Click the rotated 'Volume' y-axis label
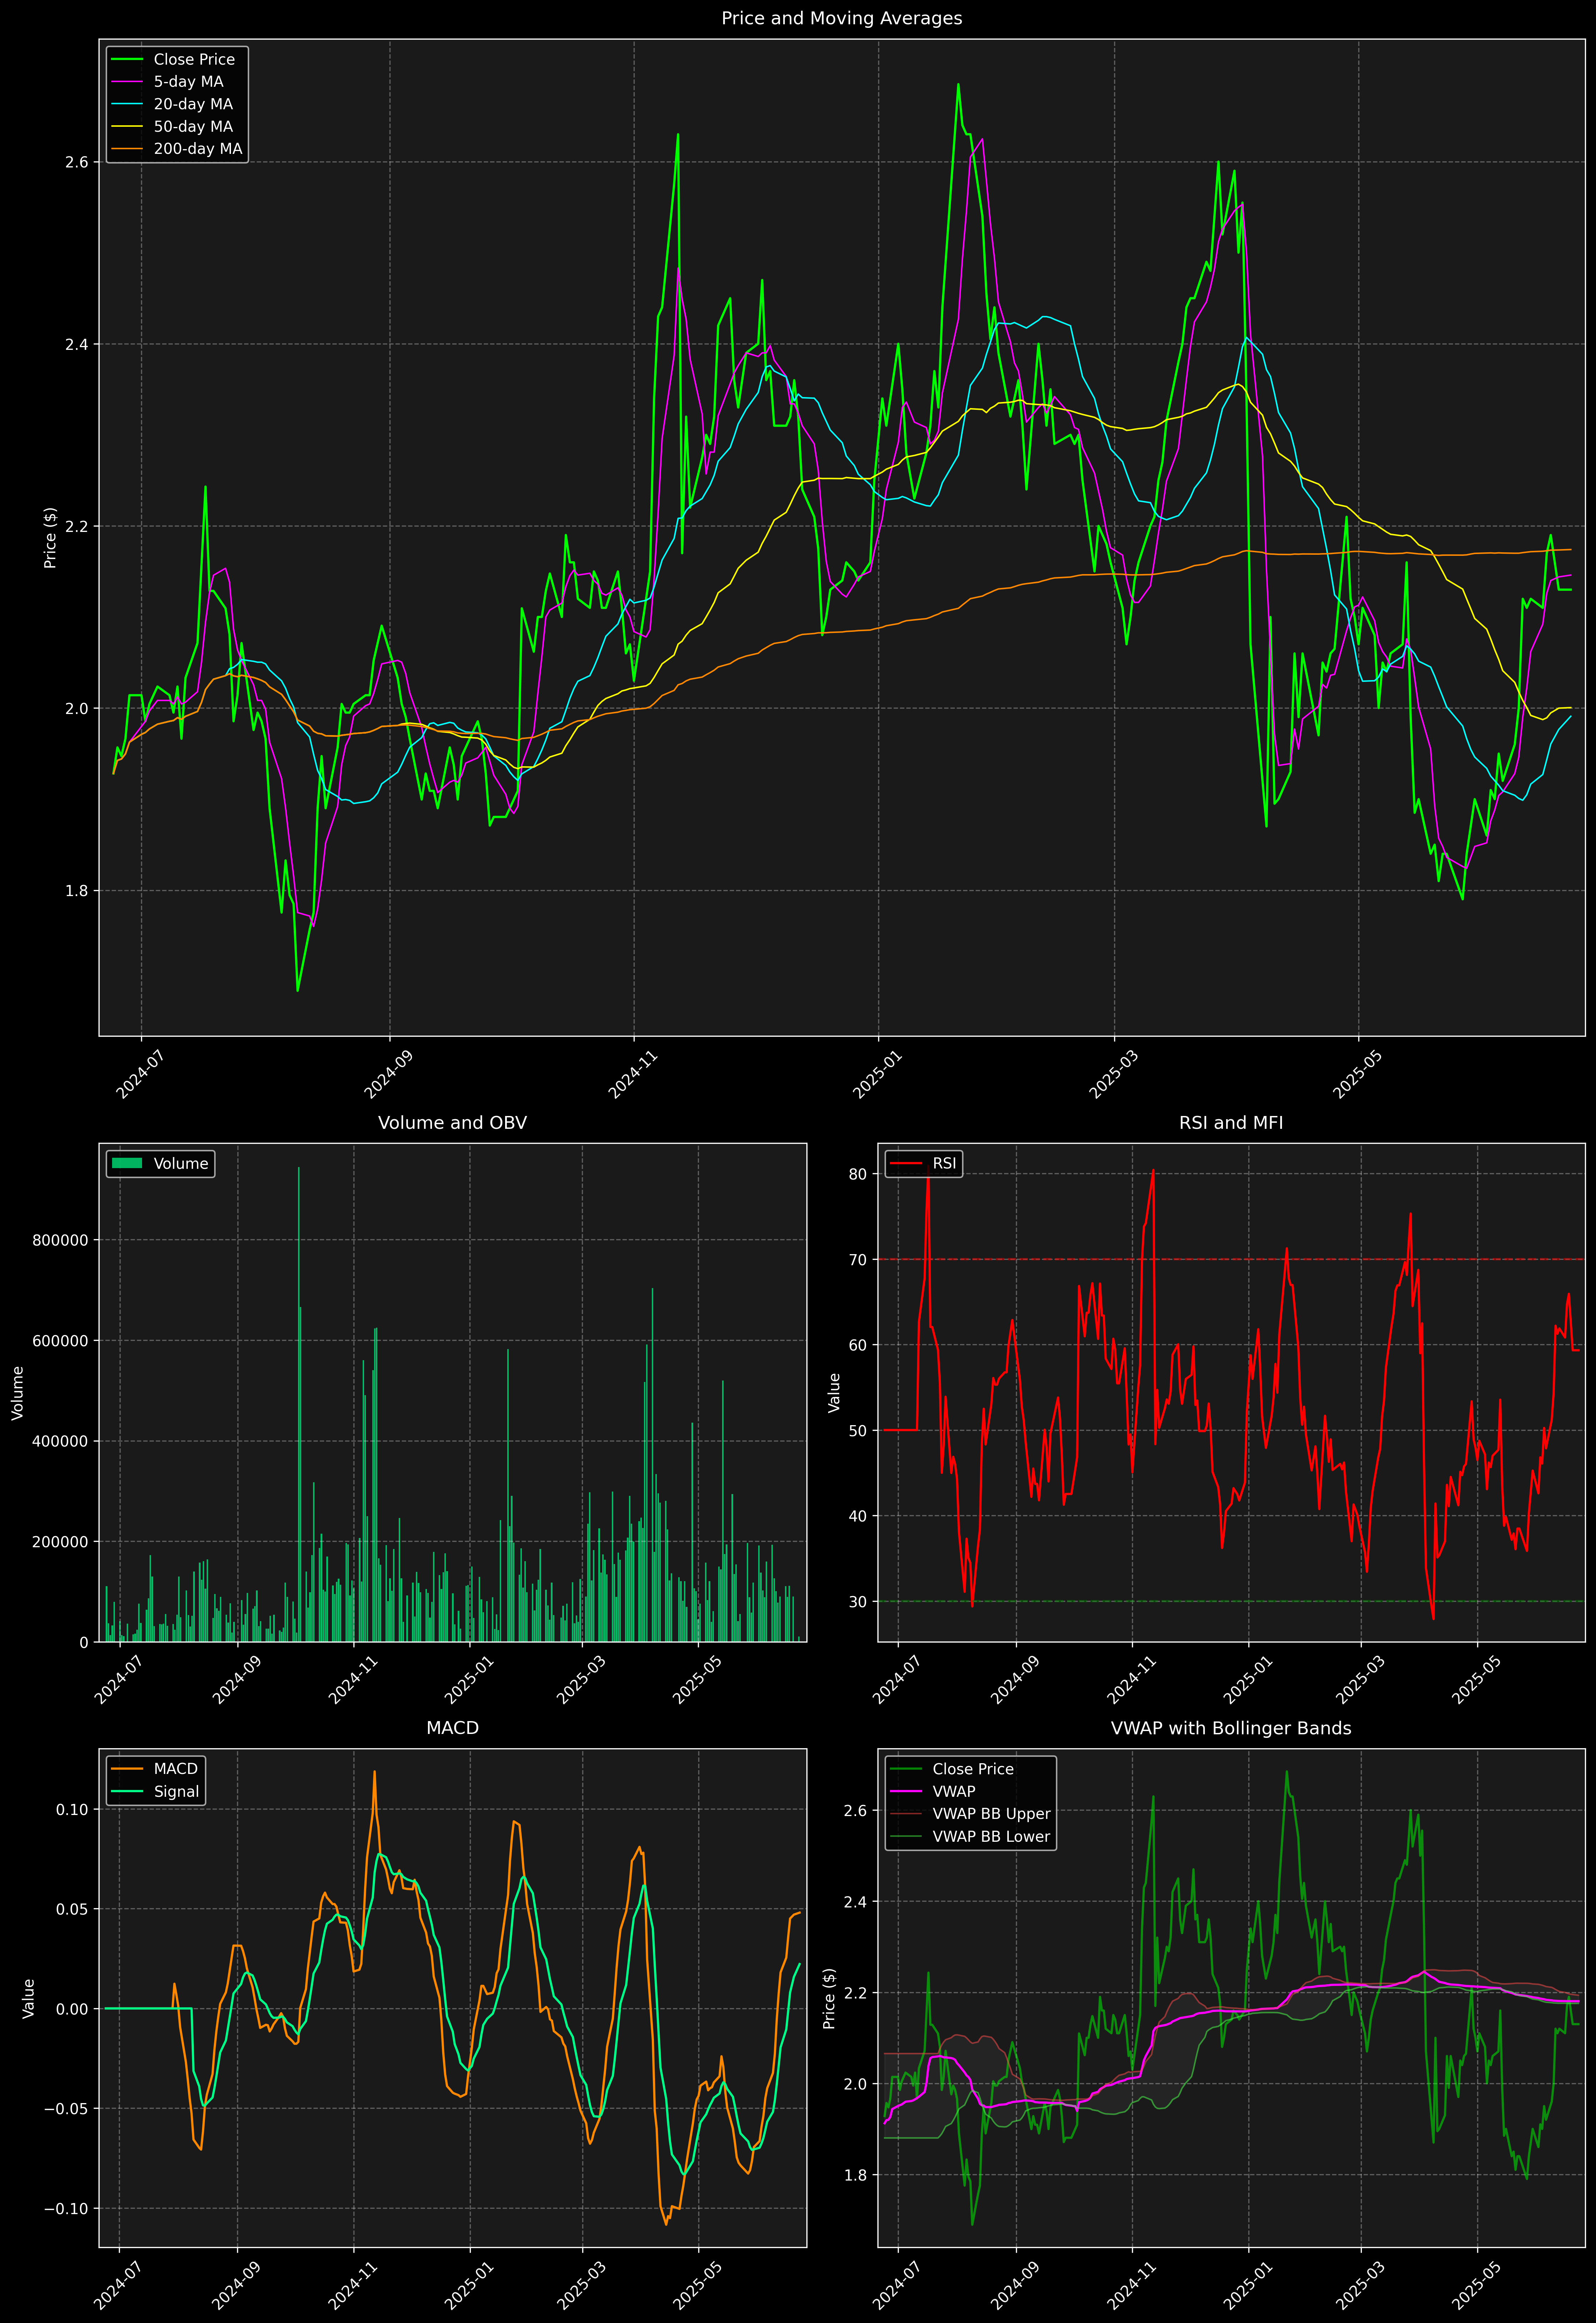The width and height of the screenshot is (1596, 2323). [17, 1393]
